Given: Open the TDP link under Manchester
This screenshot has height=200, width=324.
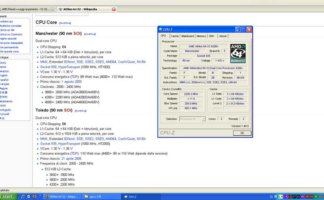Looking at the screenshot, I should [74, 77].
